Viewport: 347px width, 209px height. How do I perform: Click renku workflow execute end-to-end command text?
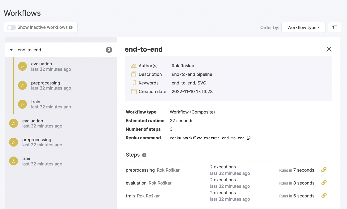pyautogui.click(x=208, y=138)
